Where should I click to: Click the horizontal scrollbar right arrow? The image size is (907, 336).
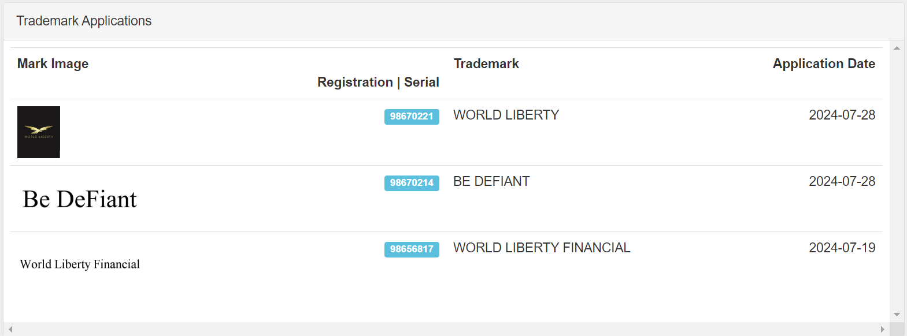click(882, 329)
